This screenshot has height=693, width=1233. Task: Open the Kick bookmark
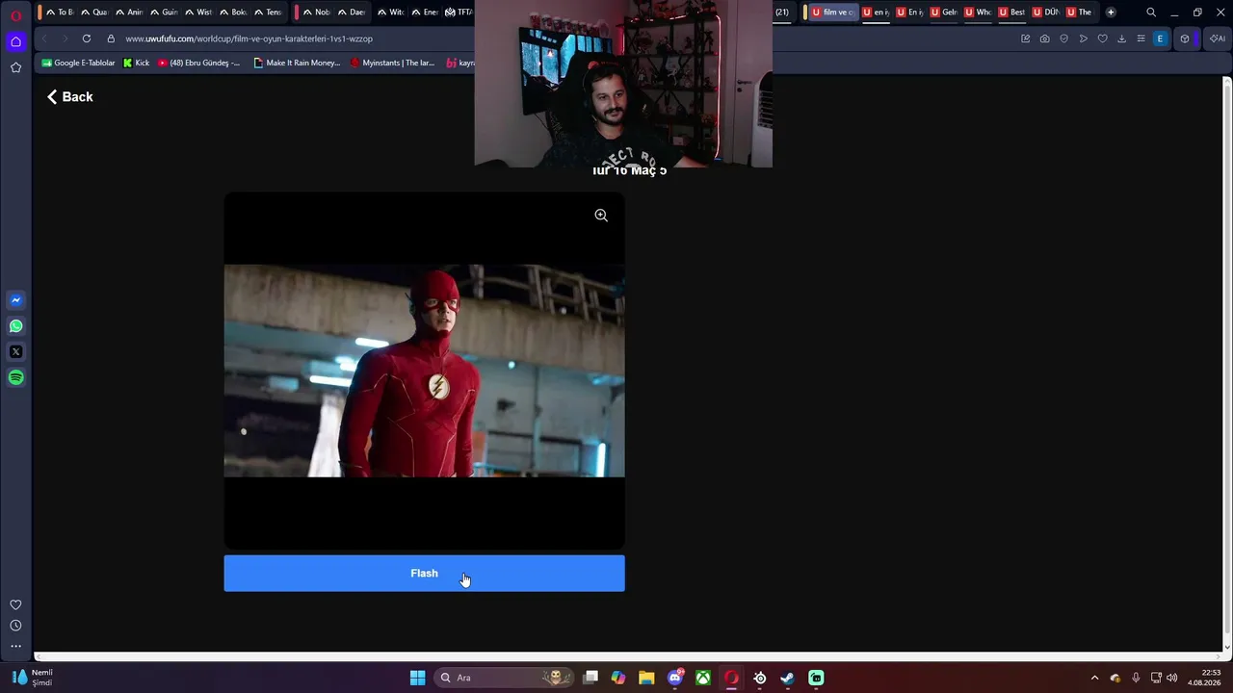(136, 63)
